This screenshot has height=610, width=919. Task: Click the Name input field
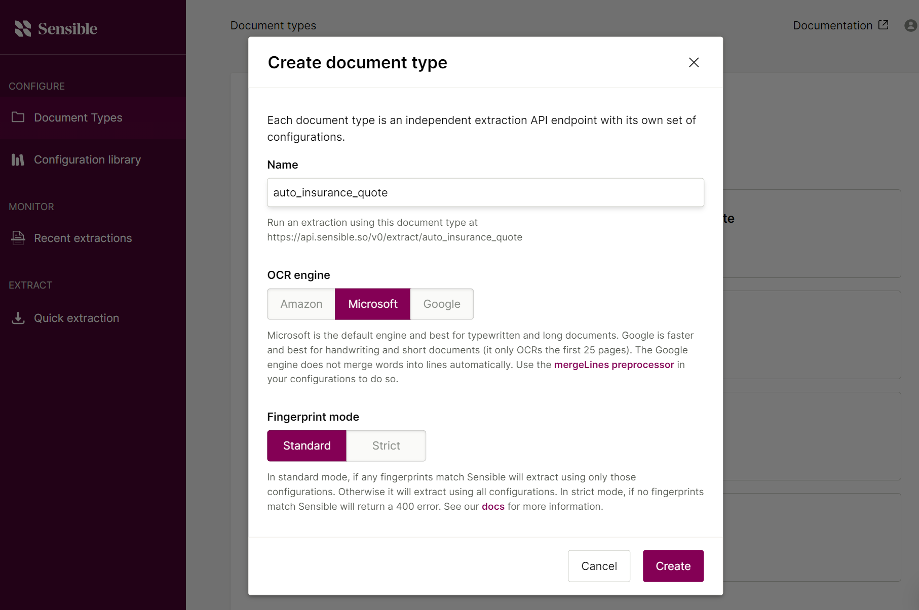(485, 192)
